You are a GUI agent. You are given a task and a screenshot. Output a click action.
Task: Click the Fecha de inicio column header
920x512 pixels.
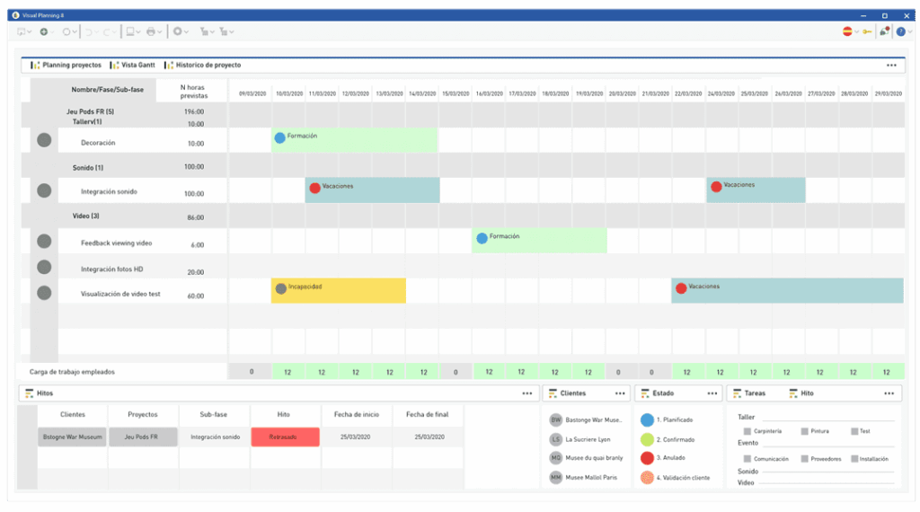pos(356,414)
